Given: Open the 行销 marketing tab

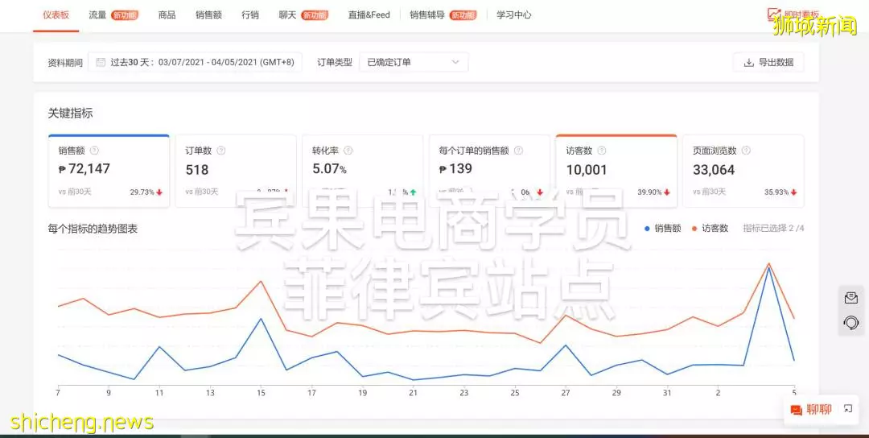Looking at the screenshot, I should 250,15.
